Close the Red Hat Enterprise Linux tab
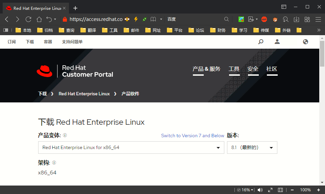The image size is (325, 194). [x=64, y=8]
